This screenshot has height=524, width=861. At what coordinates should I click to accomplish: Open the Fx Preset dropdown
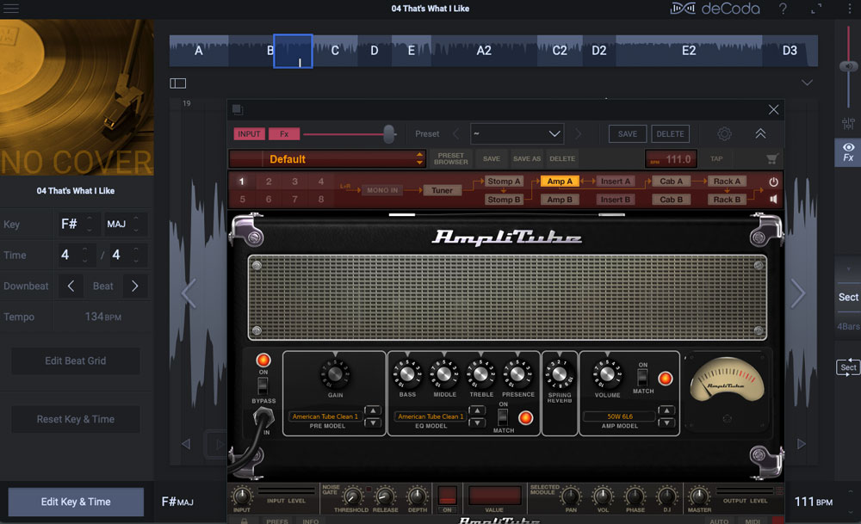point(517,134)
